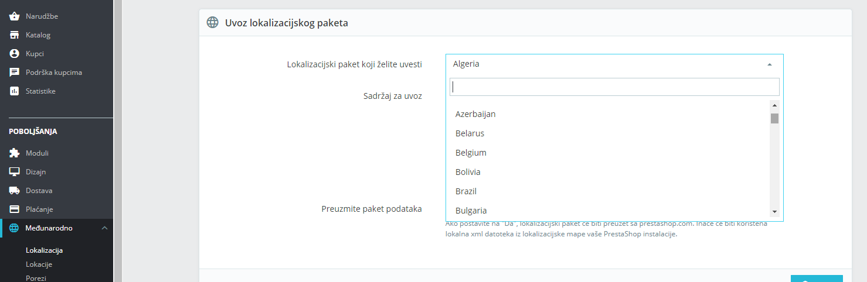Open the Porezi submenu item
This screenshot has width=867, height=282.
click(36, 278)
